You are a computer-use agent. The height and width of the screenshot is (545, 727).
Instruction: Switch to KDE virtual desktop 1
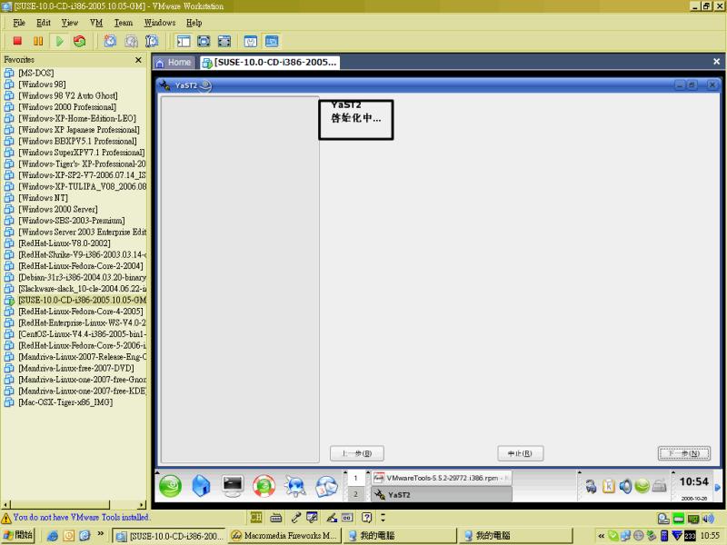click(355, 478)
